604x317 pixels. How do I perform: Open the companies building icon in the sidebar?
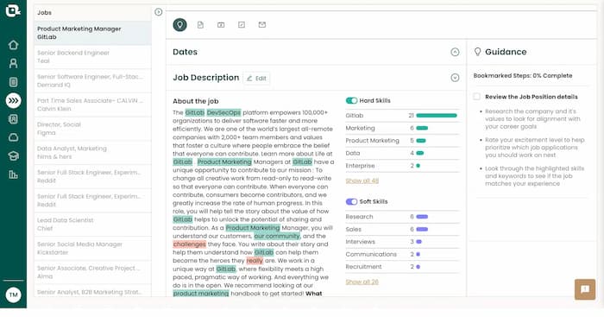click(13, 174)
